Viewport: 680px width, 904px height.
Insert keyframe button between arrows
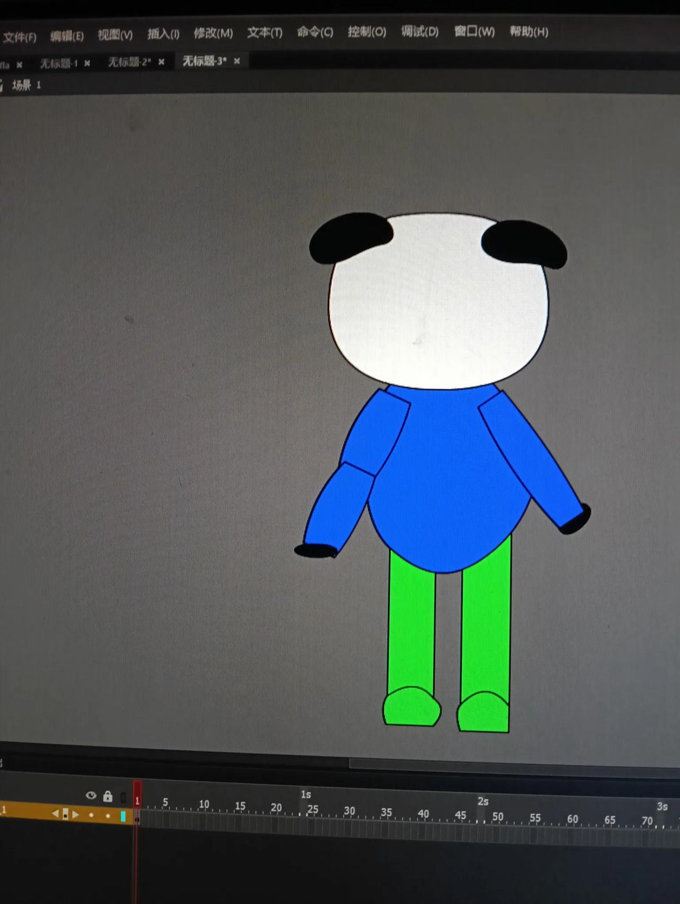(65, 814)
